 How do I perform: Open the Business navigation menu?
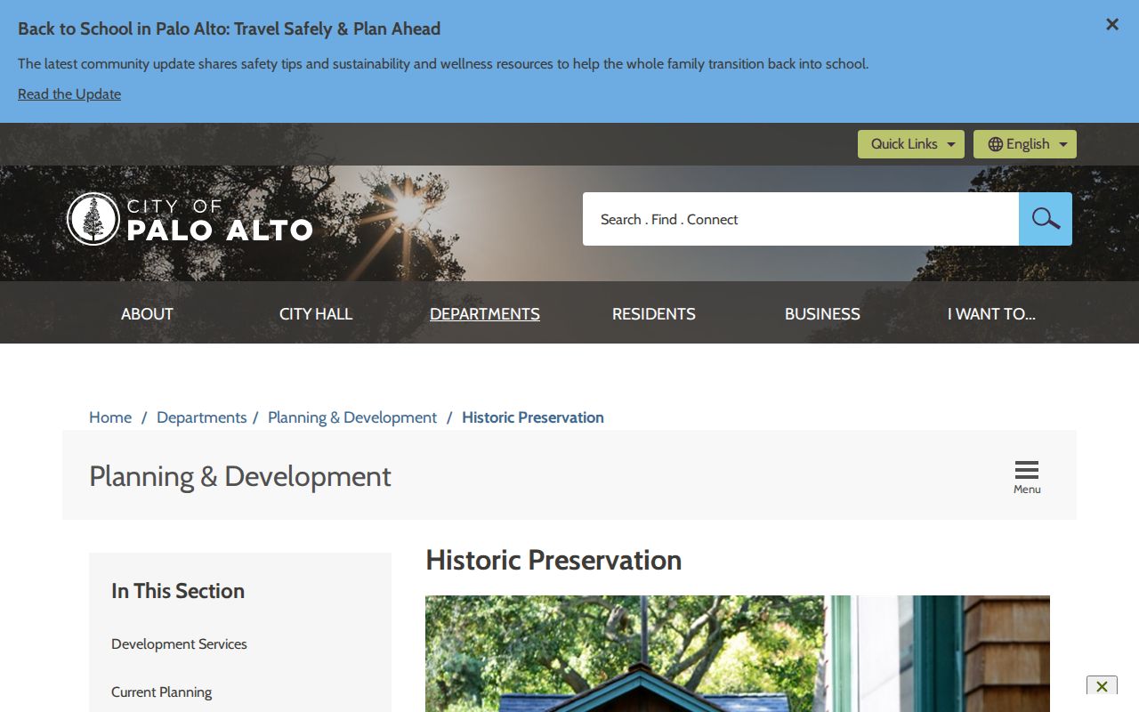(x=822, y=313)
